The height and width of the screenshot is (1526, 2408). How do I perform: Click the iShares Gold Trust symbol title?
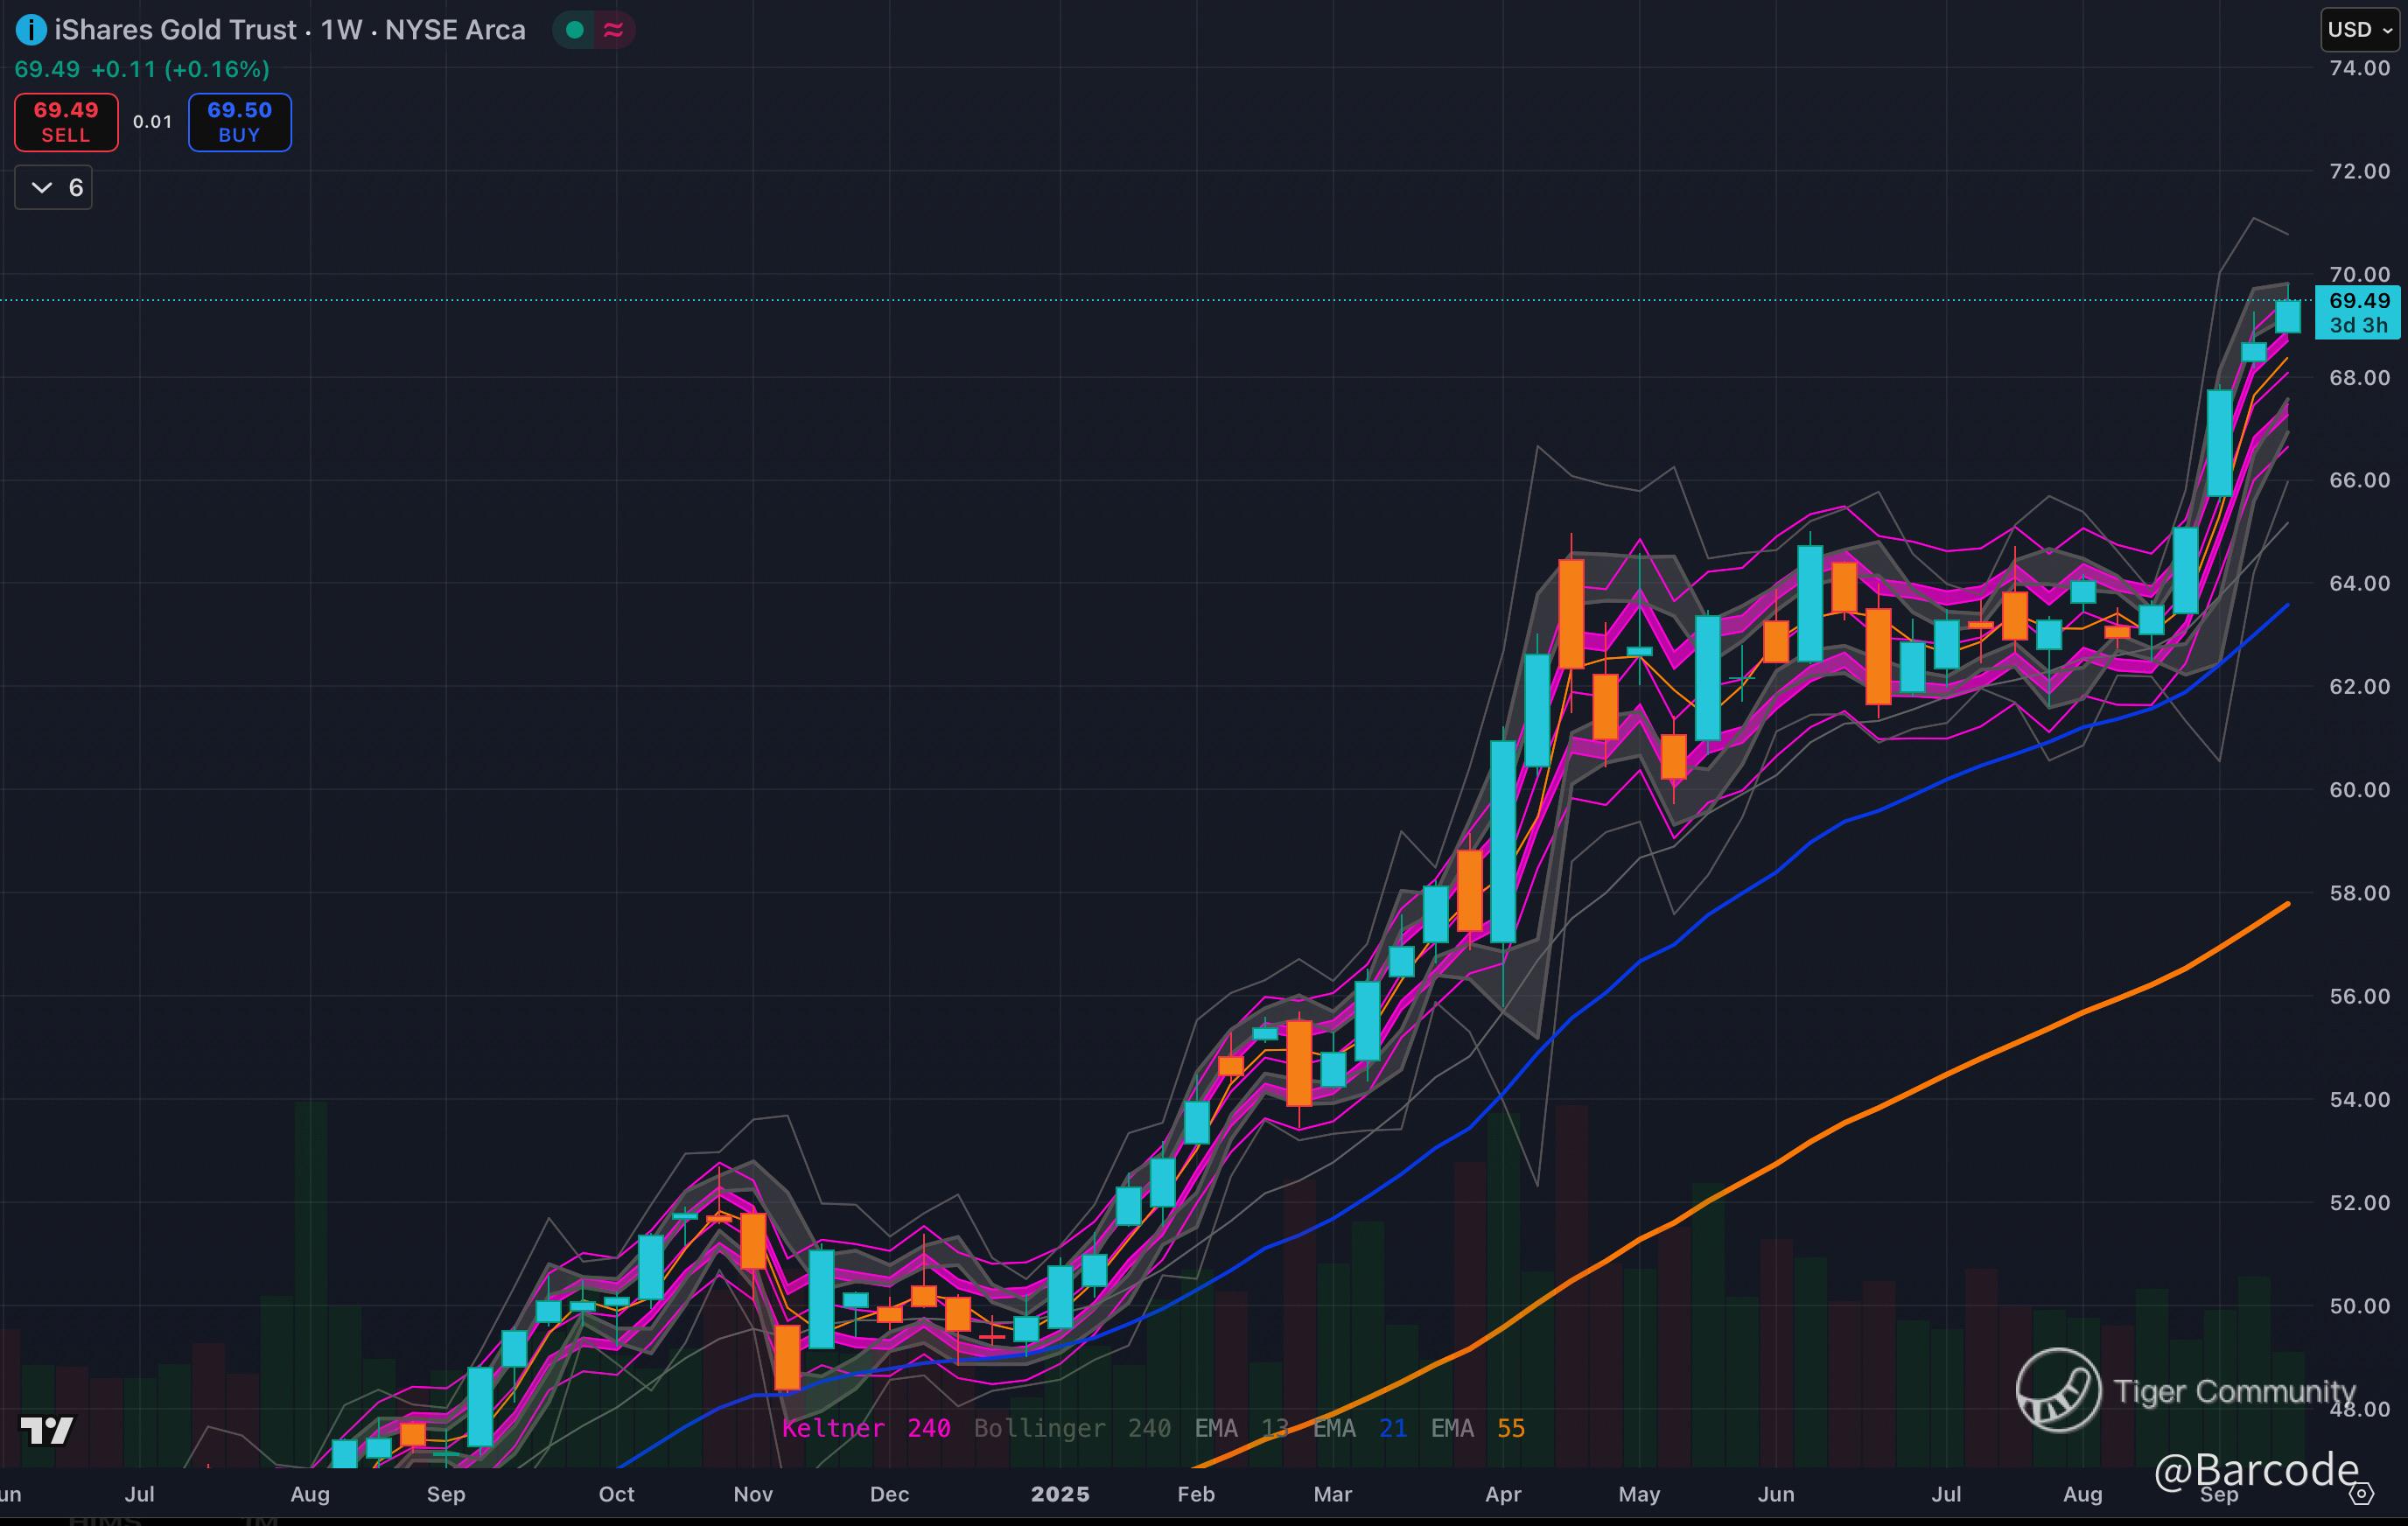click(175, 30)
